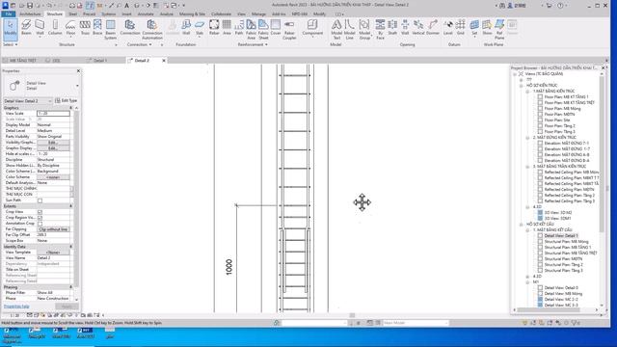Open the Architecture ribbon tab
Image resolution: width=617 pixels, height=347 pixels.
pyautogui.click(x=30, y=14)
